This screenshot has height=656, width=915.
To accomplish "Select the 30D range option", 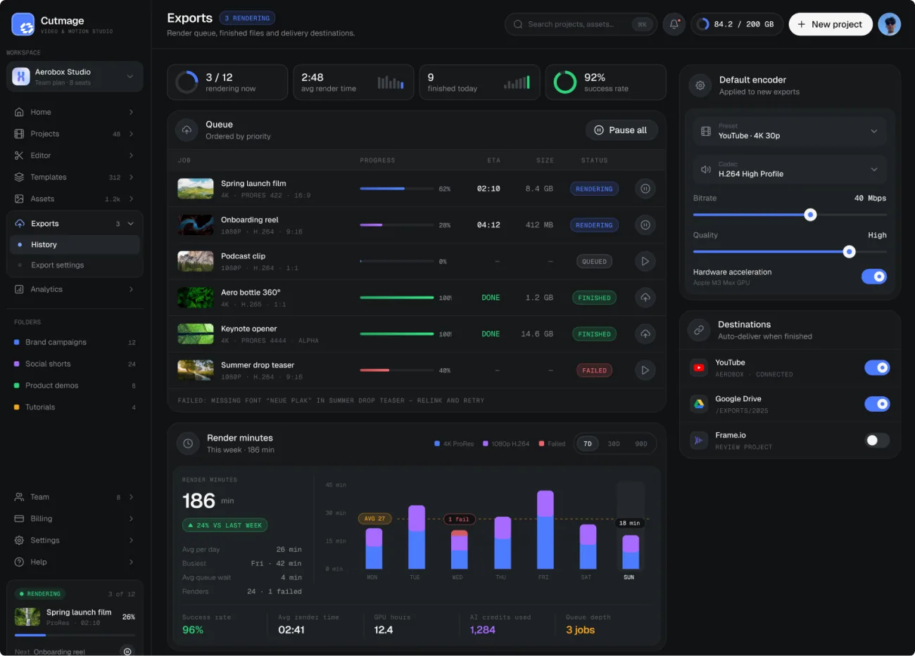I will click(x=614, y=443).
